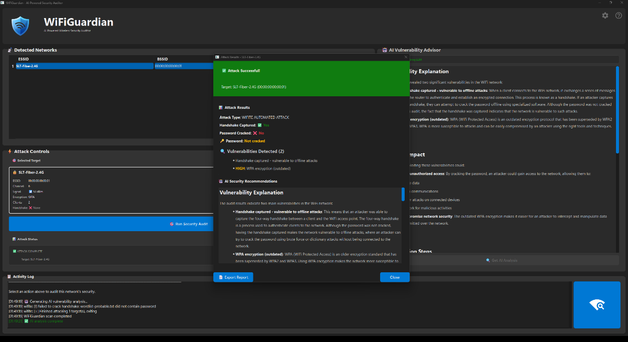Open the settings gear in the header
Image resolution: width=628 pixels, height=342 pixels.
(x=605, y=16)
